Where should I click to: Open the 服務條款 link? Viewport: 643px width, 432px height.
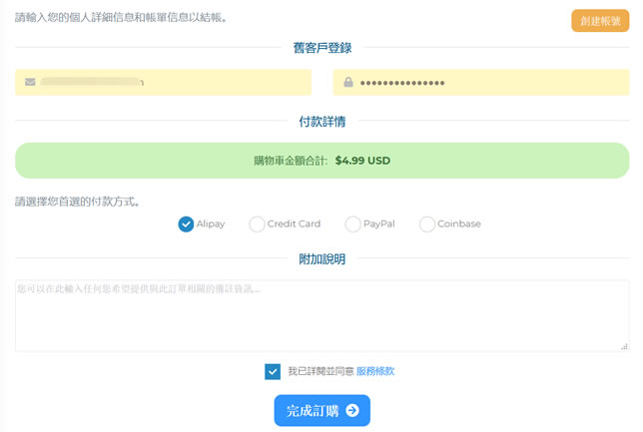[x=375, y=371]
